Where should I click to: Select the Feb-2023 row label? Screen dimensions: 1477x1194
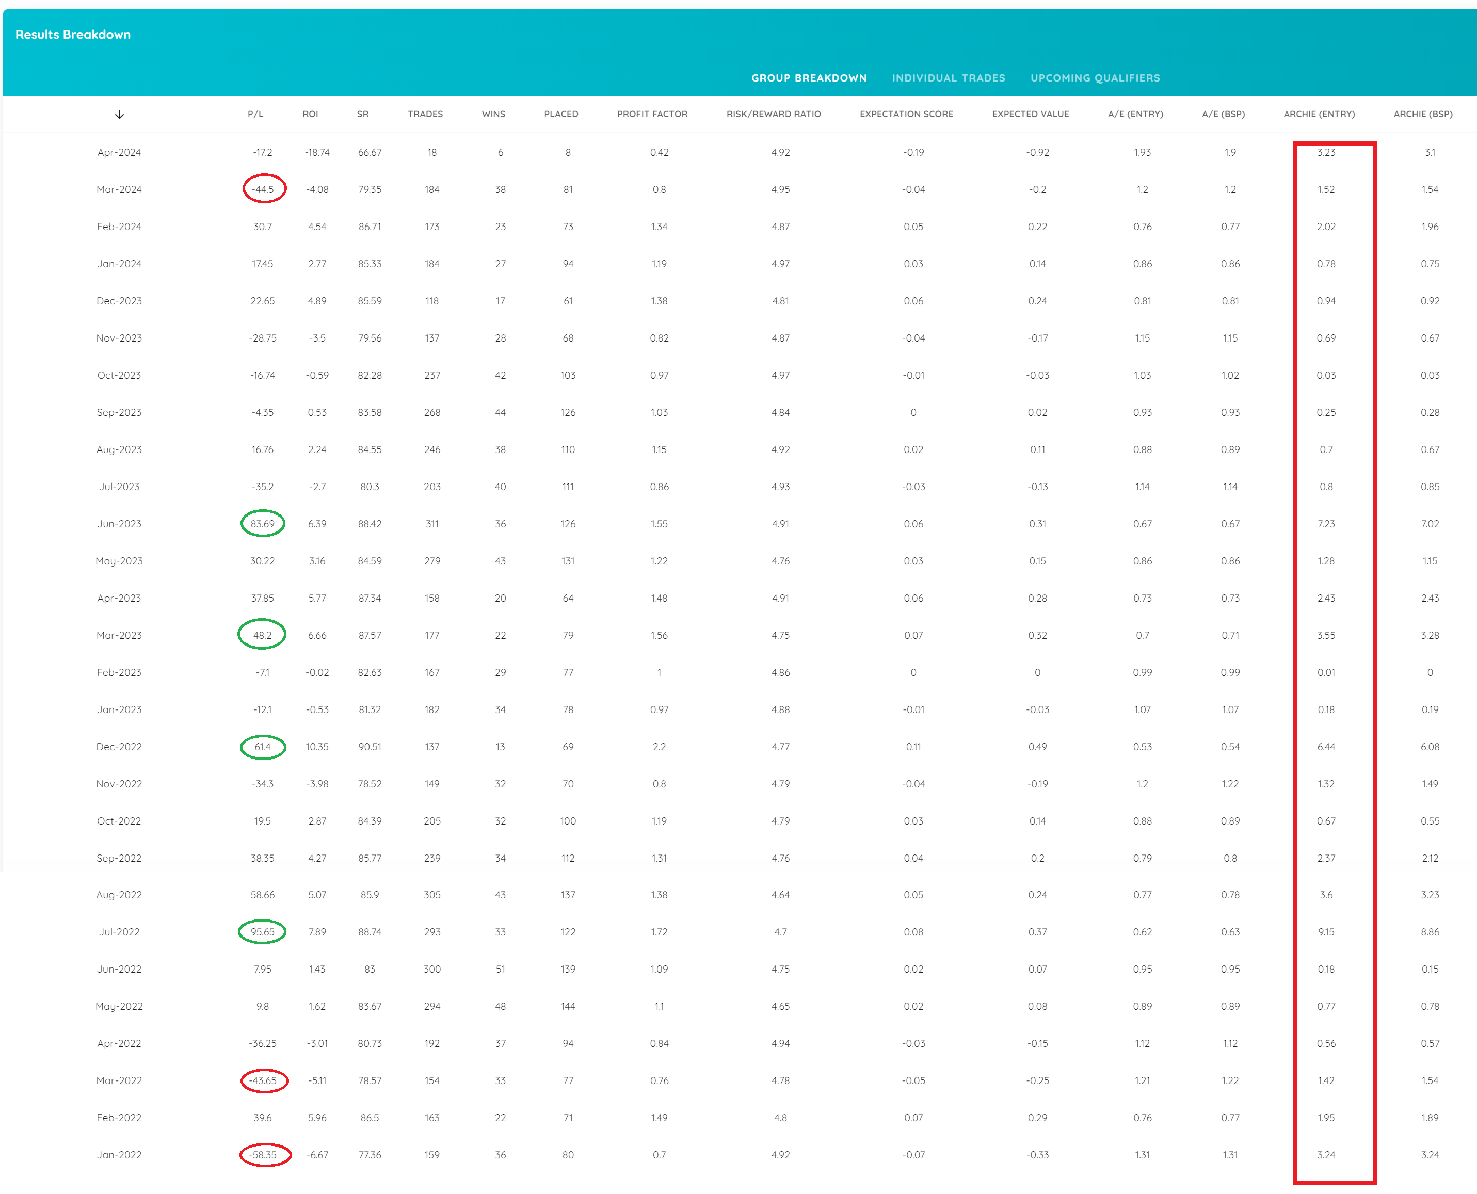(x=119, y=673)
